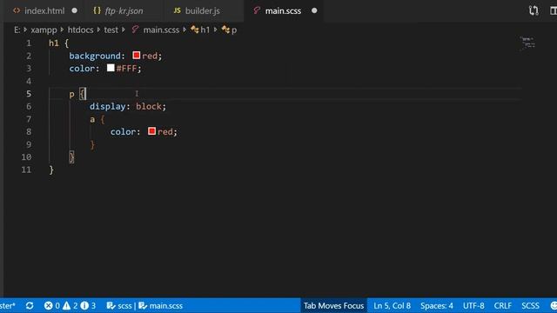Select the main.scss editor tab
This screenshot has width=557, height=313.
click(283, 10)
